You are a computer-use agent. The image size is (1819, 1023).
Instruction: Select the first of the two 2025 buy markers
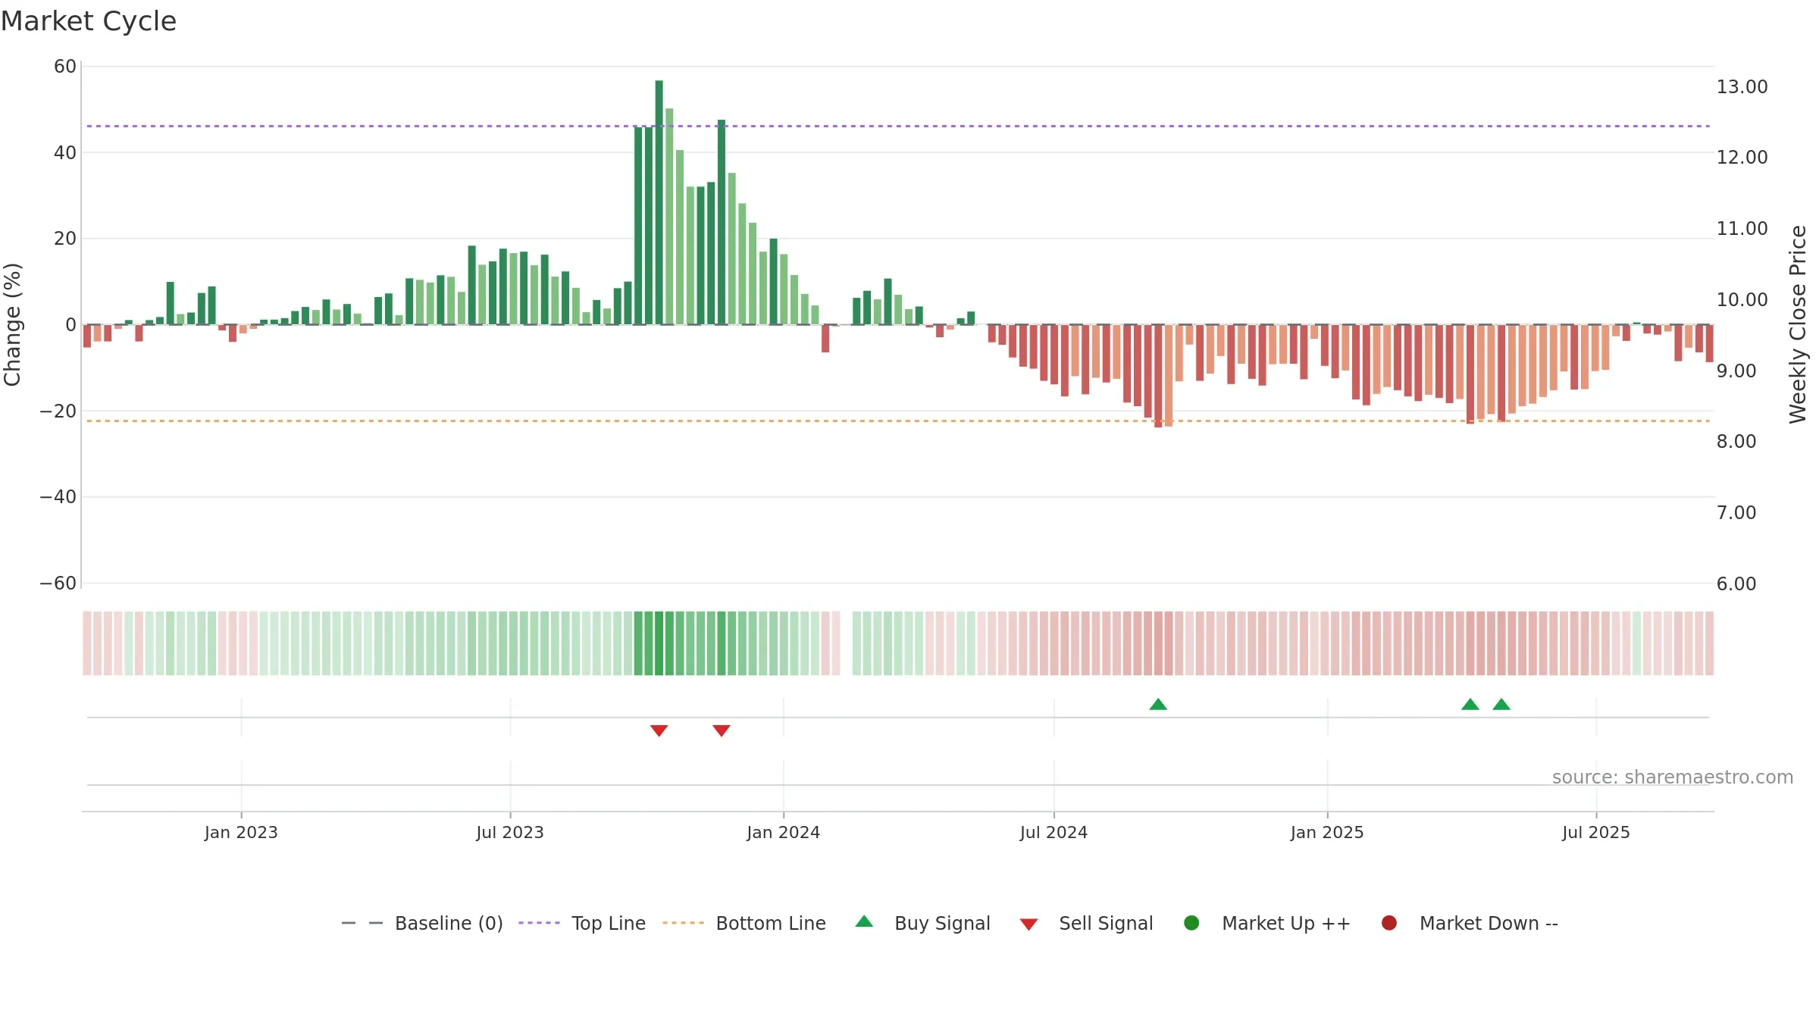click(x=1470, y=704)
